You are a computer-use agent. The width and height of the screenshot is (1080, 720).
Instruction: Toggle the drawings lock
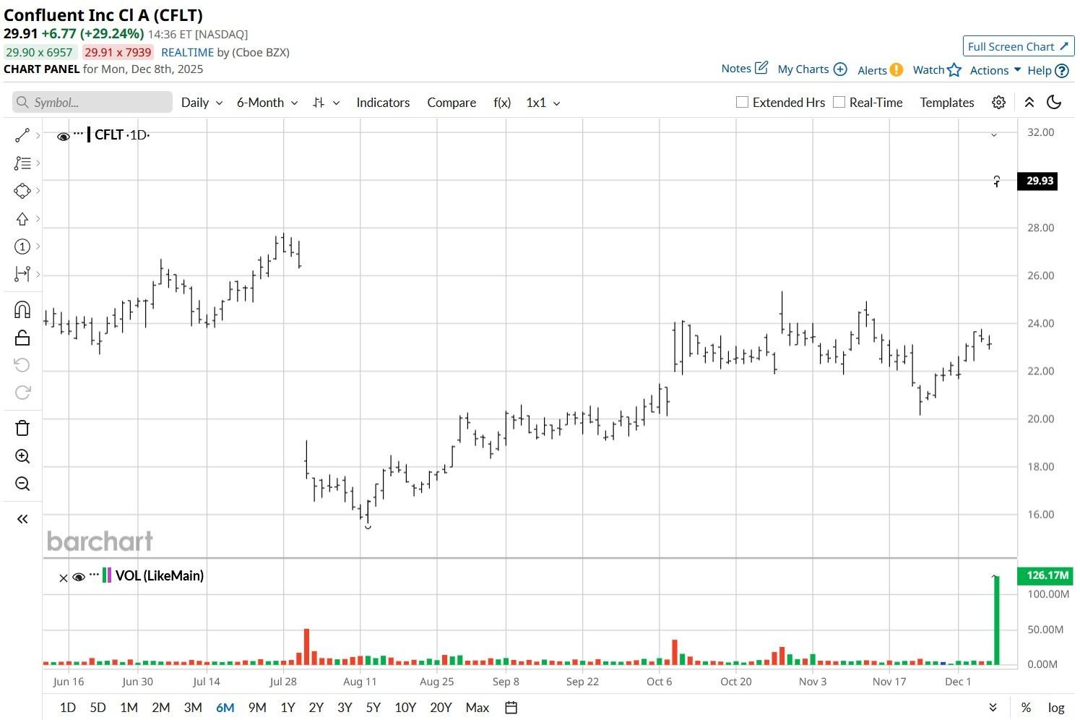point(22,338)
